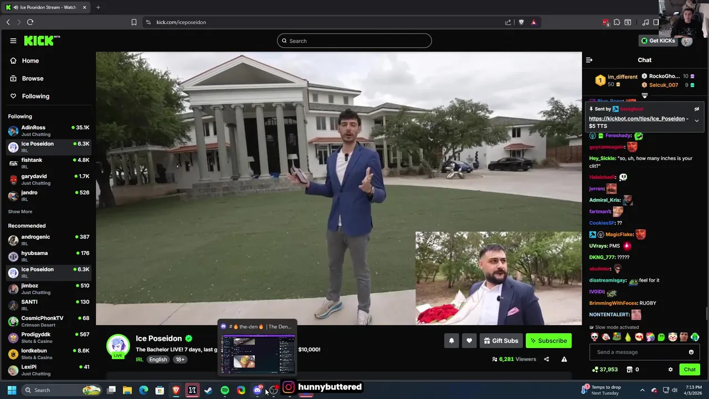Open lordkebun in Recommended list
709x399 pixels.
[48, 354]
